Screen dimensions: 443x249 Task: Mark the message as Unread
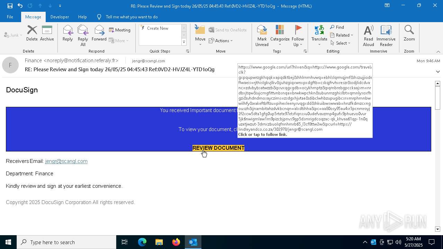pyautogui.click(x=262, y=36)
